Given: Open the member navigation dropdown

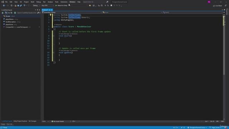Looking at the screenshot, I should point(193,13).
